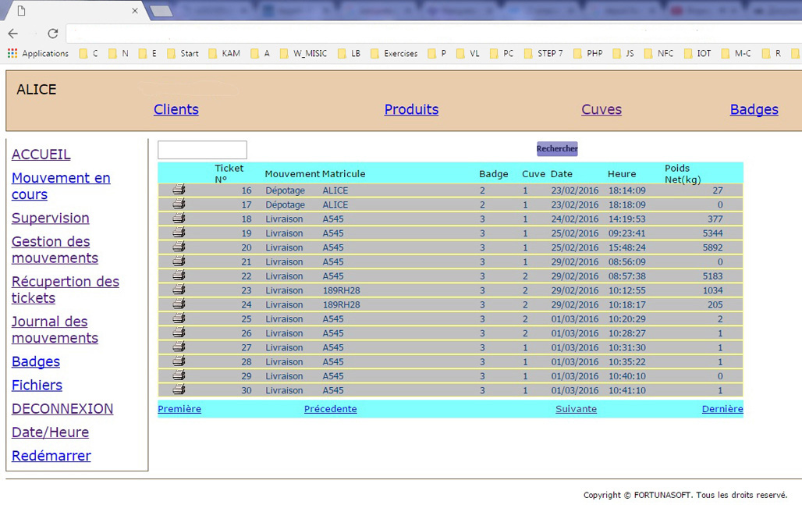Open the Clients menu at the top

point(176,109)
